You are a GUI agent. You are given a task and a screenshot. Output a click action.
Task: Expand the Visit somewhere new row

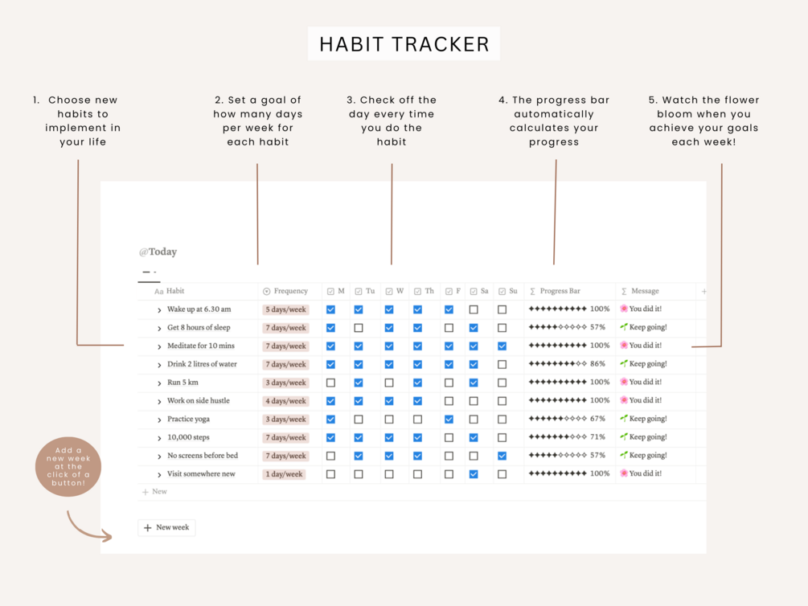(159, 474)
